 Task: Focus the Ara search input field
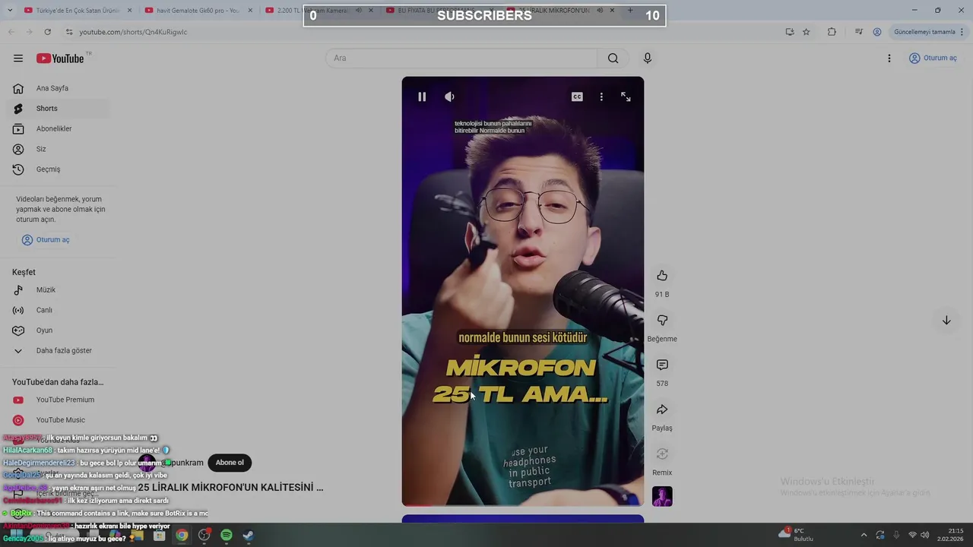coord(462,58)
